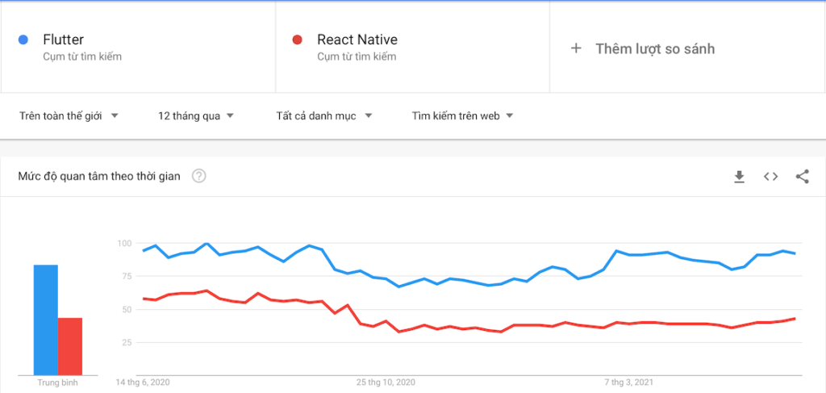The height and width of the screenshot is (393, 826).
Task: Click the 14 thg 6, 2020 date label
Action: pos(143,382)
